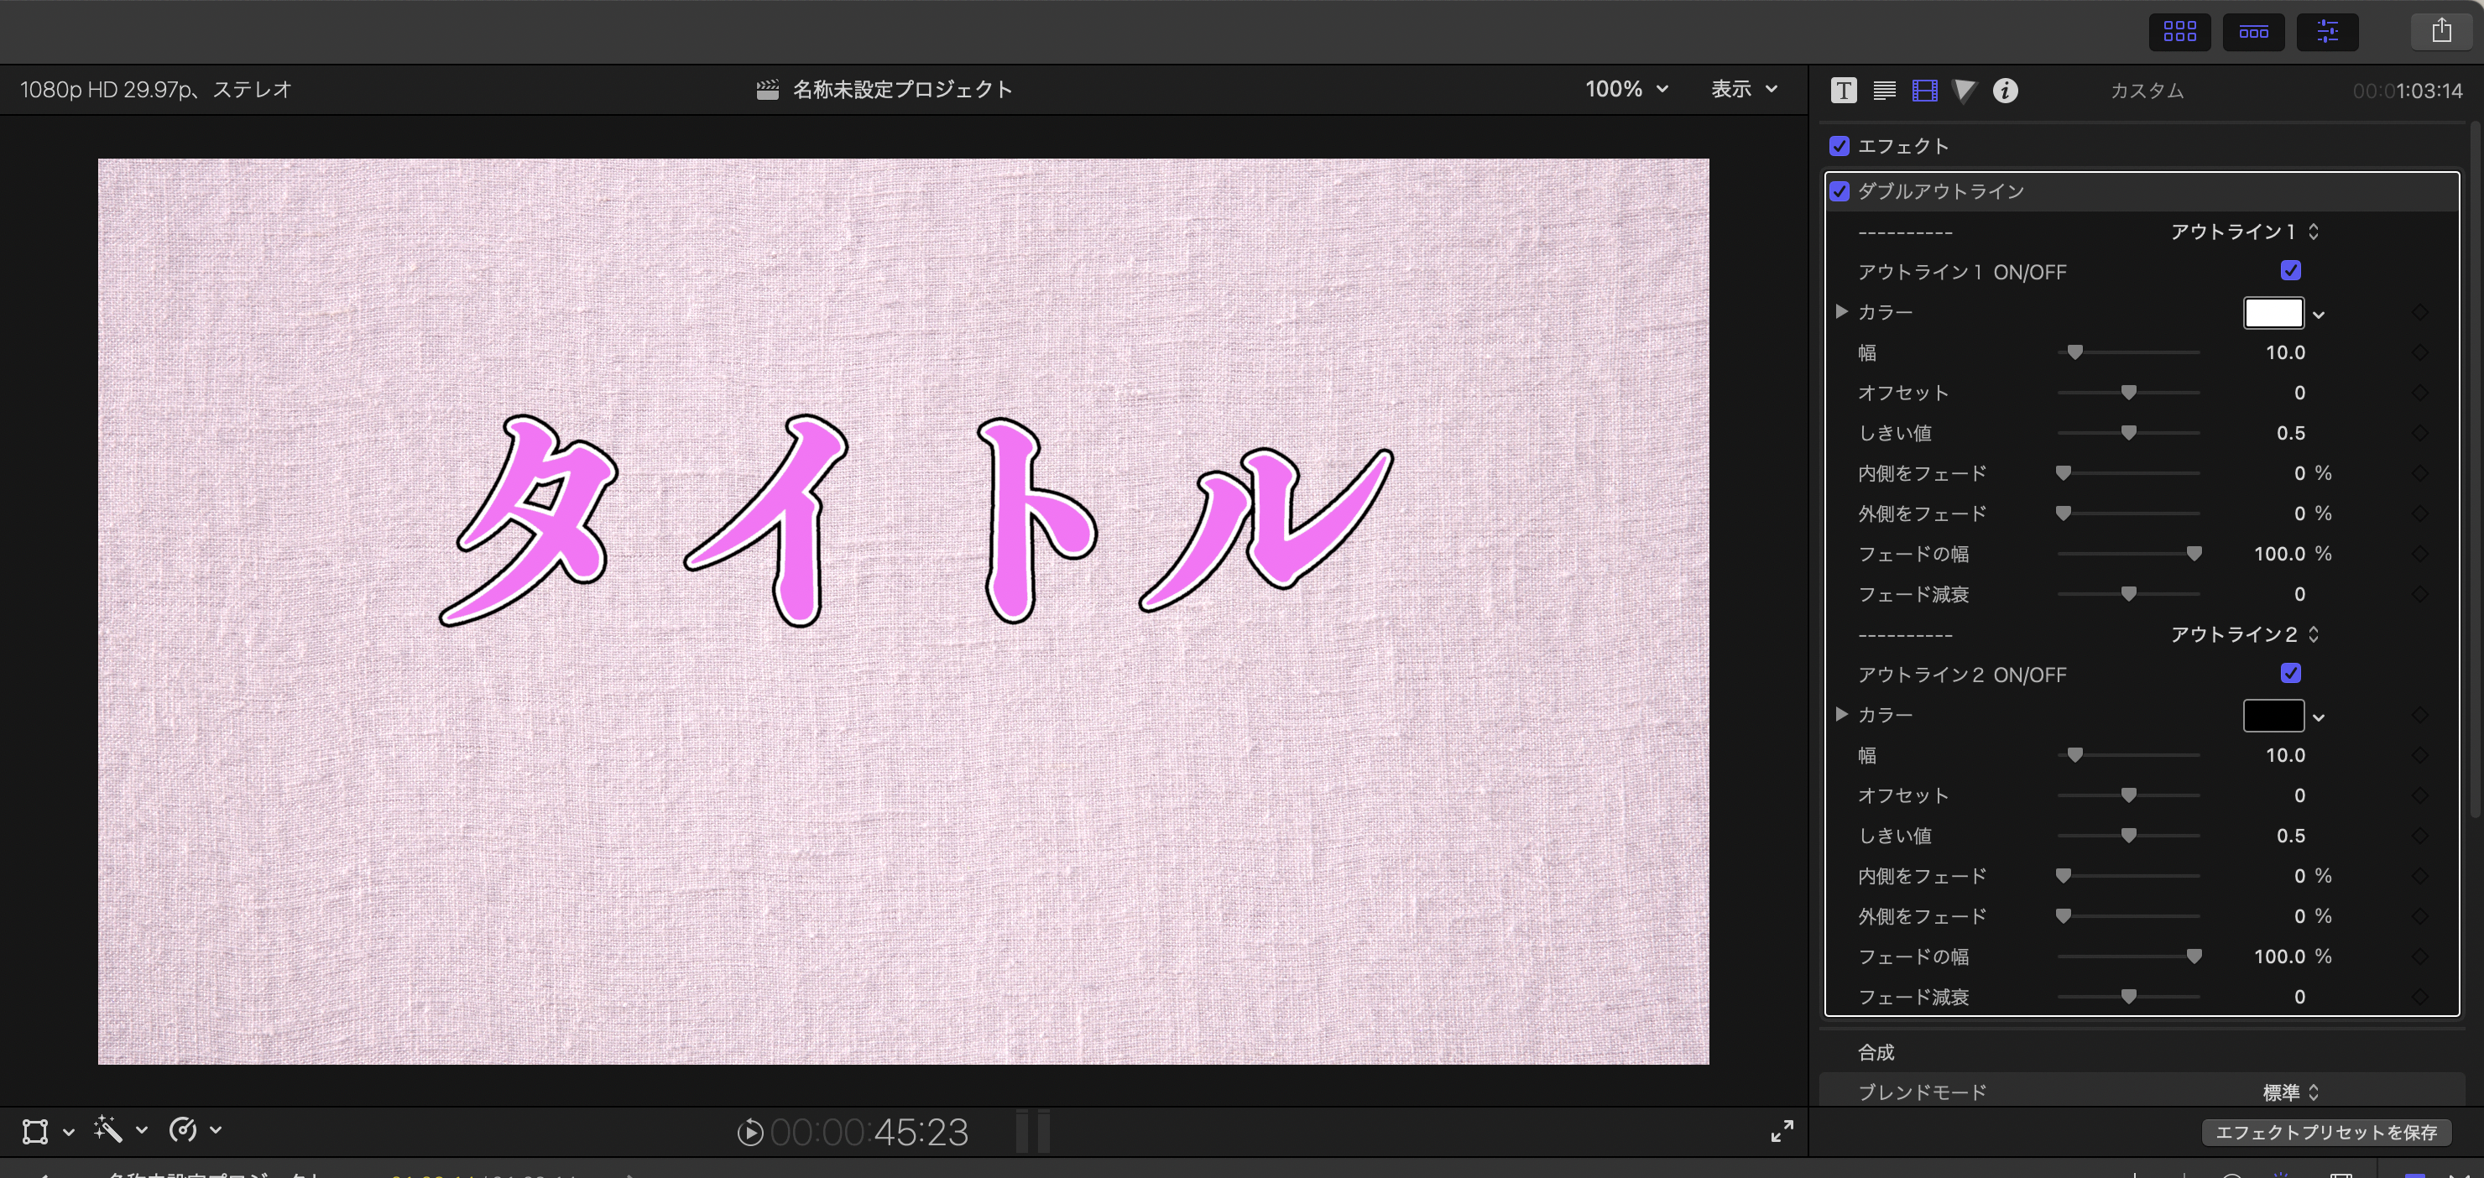Expand the アウトライン1 カラー disclosure triangle
The height and width of the screenshot is (1178, 2484).
1841,312
